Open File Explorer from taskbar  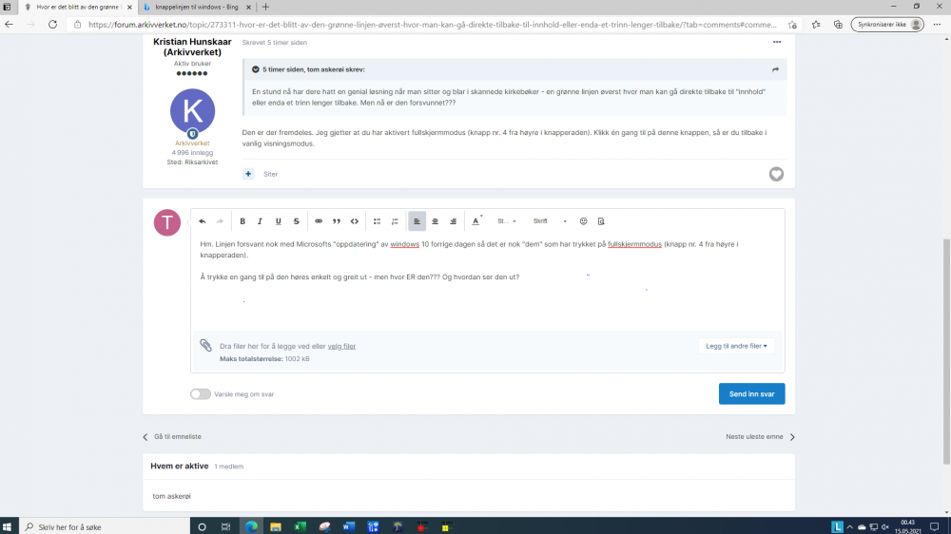[x=276, y=526]
